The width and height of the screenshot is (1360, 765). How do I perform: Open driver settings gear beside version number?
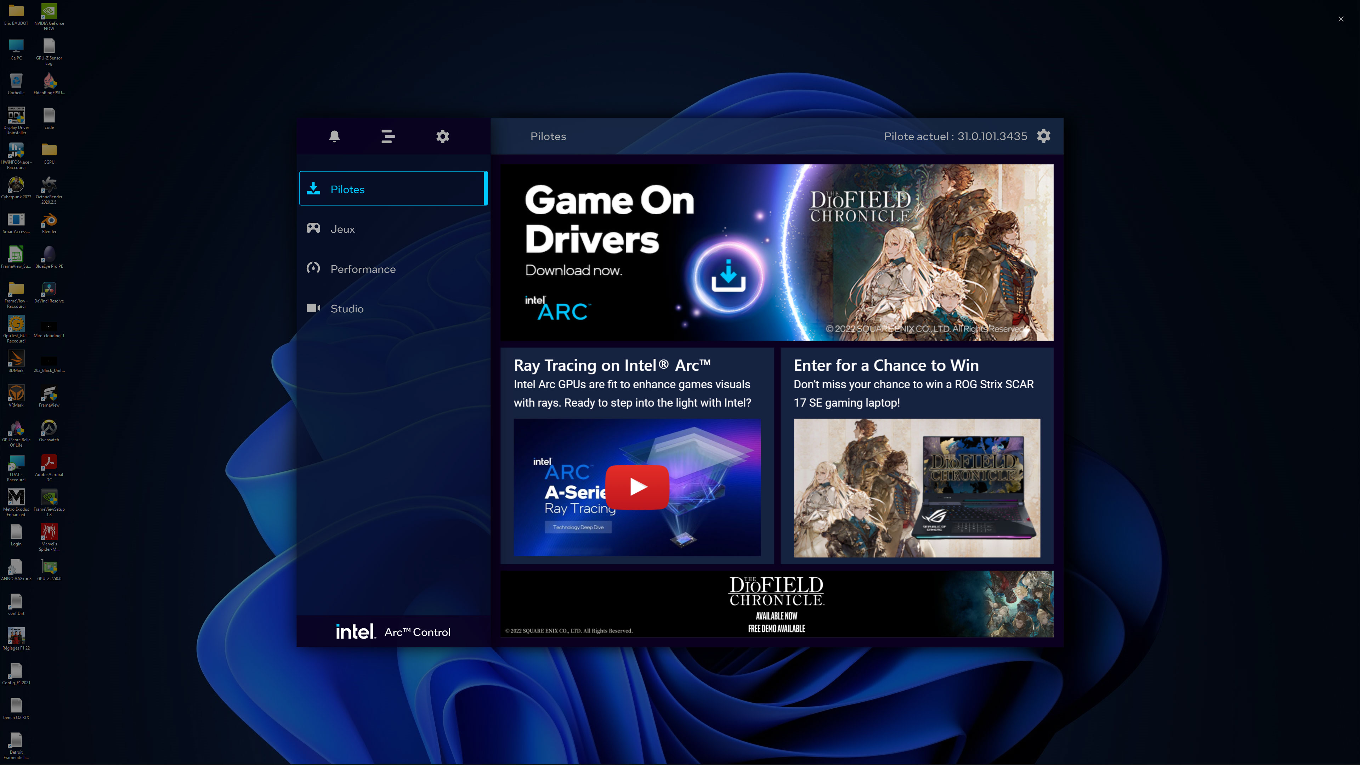(1043, 136)
